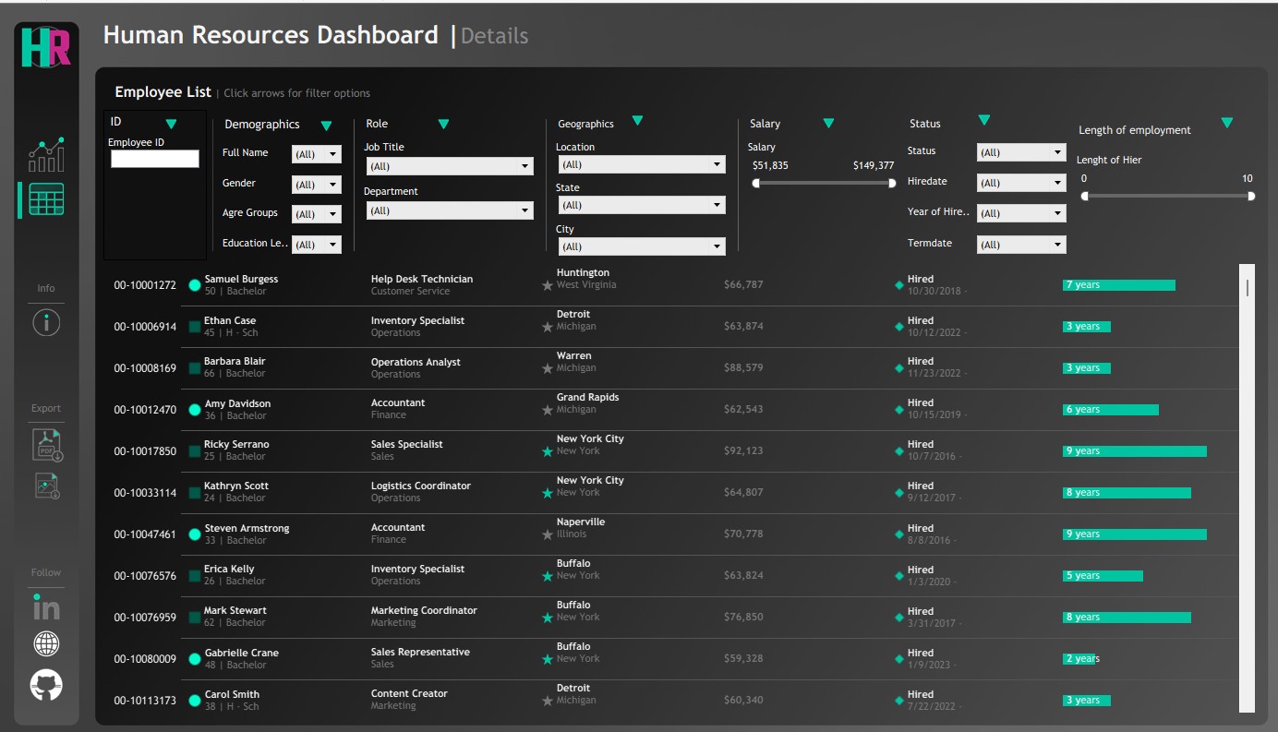Toggle Geographics filter options arrow
The image size is (1278, 732).
pyautogui.click(x=637, y=121)
